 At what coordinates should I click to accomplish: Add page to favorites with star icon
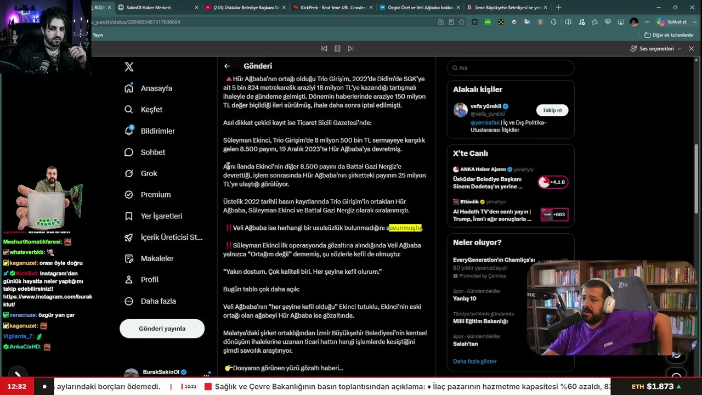pos(462,22)
